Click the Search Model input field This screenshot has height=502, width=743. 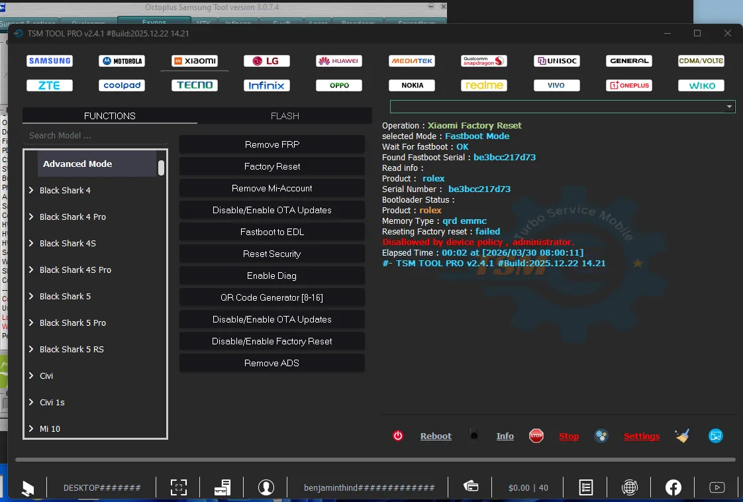95,136
